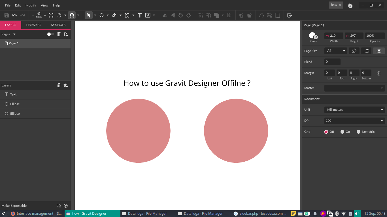Delete page using Pages trash icon

tap(59, 34)
